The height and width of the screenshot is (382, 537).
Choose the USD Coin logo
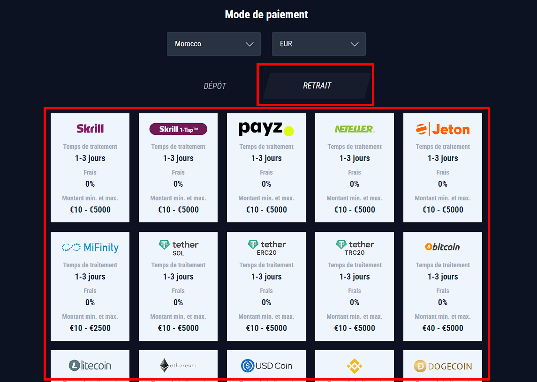pos(266,366)
